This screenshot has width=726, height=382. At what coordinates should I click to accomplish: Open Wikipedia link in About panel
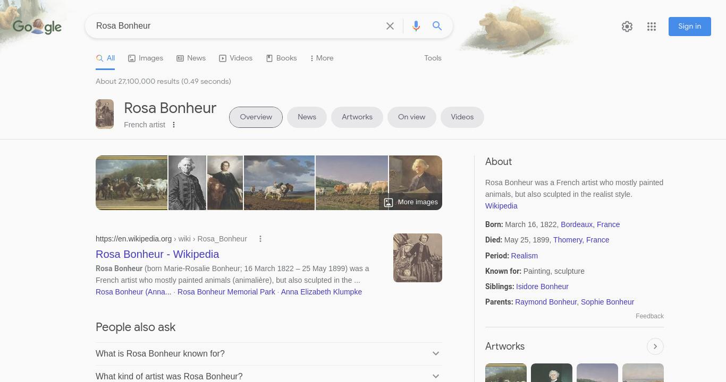point(501,206)
